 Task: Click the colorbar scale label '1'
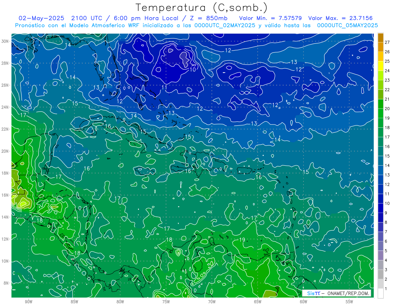click(386, 289)
